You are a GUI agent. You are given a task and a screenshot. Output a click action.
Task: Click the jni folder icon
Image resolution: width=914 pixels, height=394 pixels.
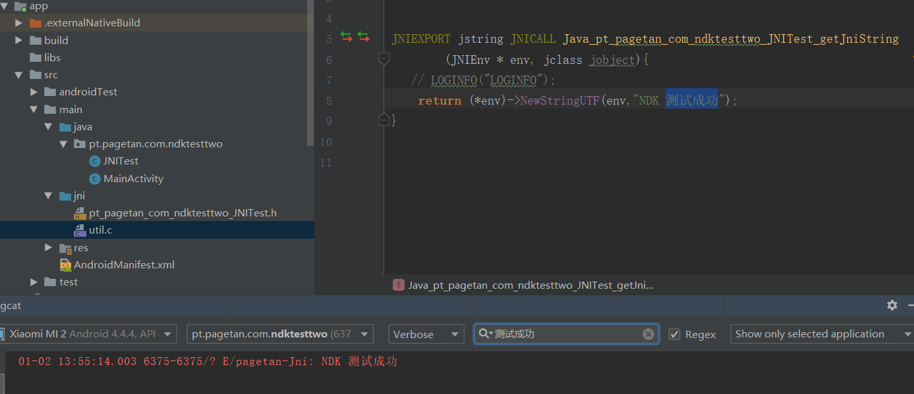coord(65,196)
